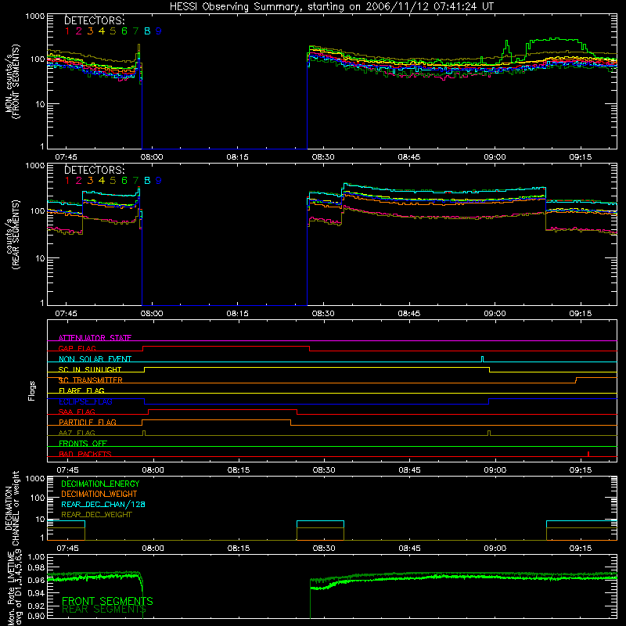Select cyan detector 8 in front segments legend
The height and width of the screenshot is (626, 626).
[147, 31]
